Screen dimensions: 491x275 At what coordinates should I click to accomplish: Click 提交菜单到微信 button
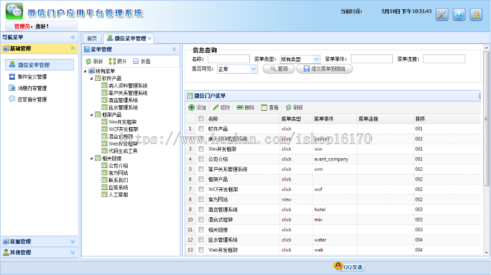[325, 69]
